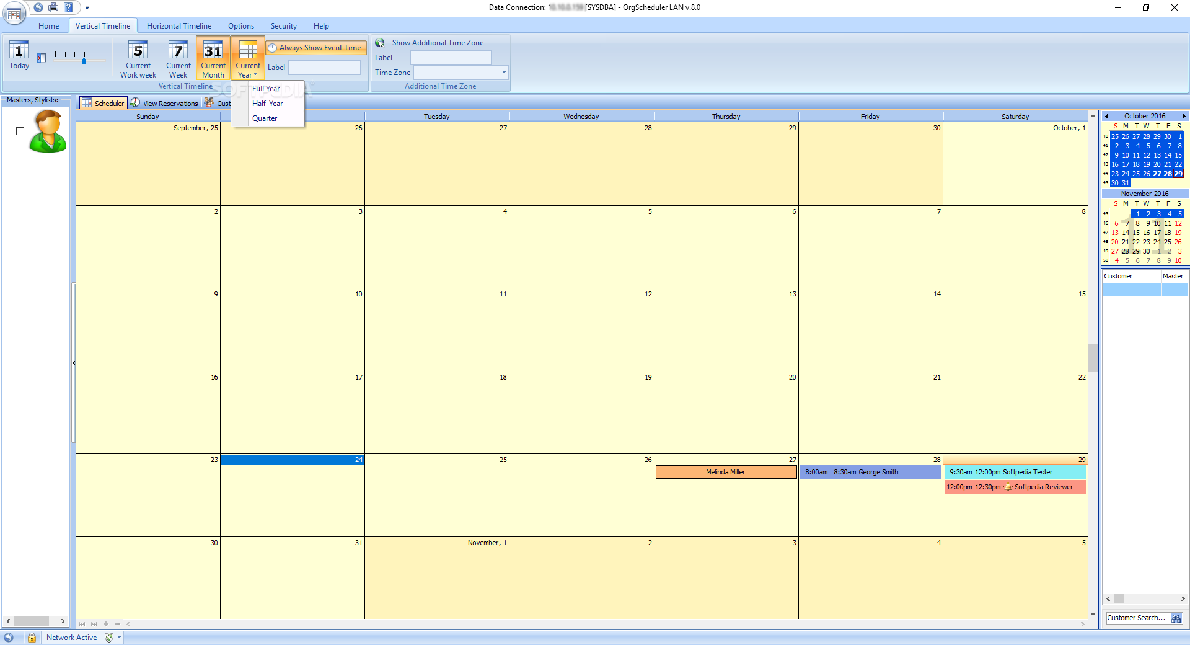This screenshot has width=1190, height=645.
Task: Click the print icon in quick access toolbar
Action: coord(53,7)
